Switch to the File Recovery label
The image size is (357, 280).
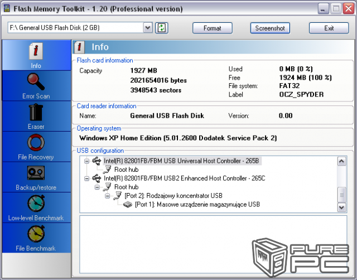[x=36, y=157]
